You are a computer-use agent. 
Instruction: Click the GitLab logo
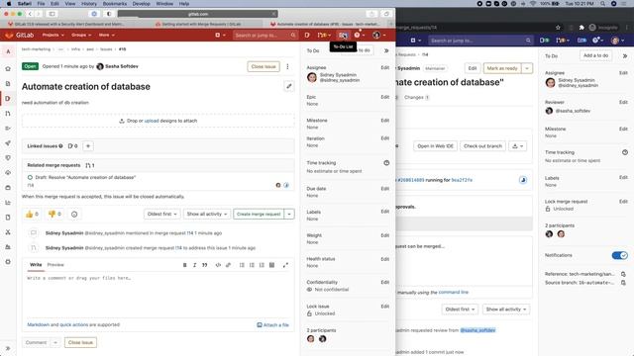20,36
